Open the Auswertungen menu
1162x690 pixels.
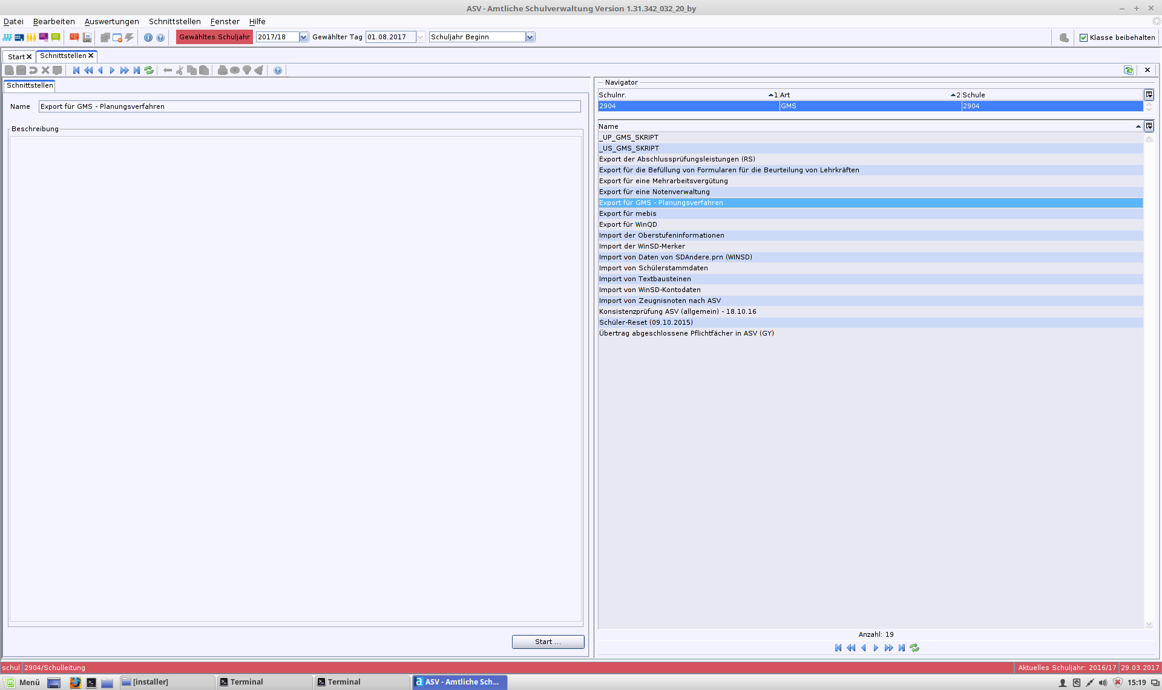point(111,21)
